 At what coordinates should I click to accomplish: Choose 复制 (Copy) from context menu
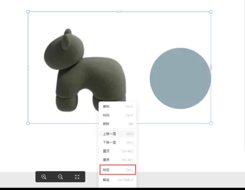118,107
